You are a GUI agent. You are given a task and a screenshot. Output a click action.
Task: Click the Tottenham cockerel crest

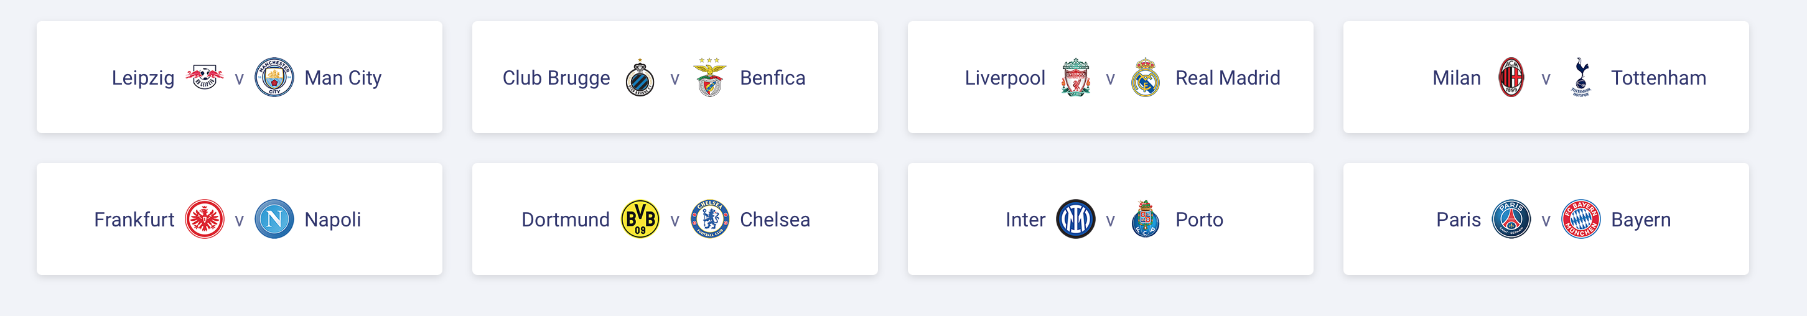[1581, 77]
